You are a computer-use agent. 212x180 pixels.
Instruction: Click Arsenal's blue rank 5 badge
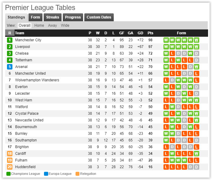[x=10, y=67]
